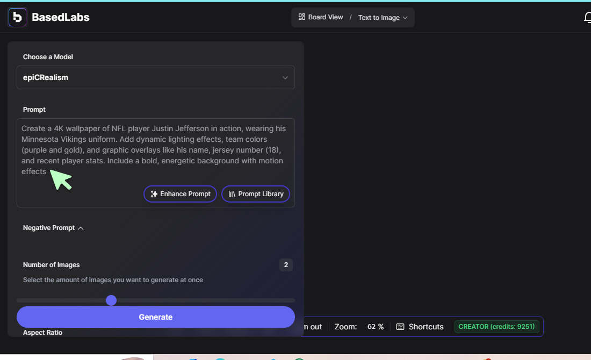Open the keyboard Shortcuts panel
The height and width of the screenshot is (360, 591).
[x=420, y=327]
